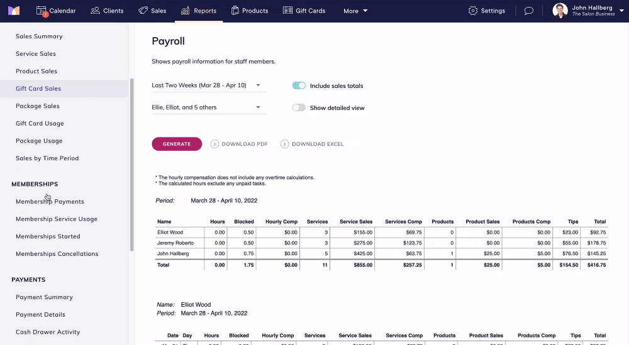Viewport: 629px width, 345px height.
Task: Disable the Include sales totals toggle
Action: [299, 85]
